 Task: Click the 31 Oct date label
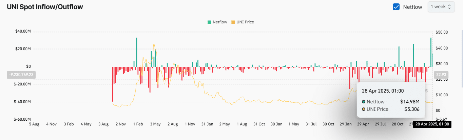259,124
